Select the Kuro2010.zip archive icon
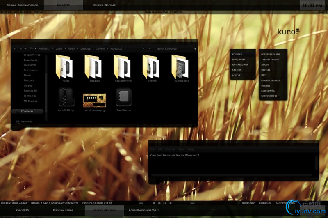Viewport: 328px width, 218px height. [x=66, y=97]
